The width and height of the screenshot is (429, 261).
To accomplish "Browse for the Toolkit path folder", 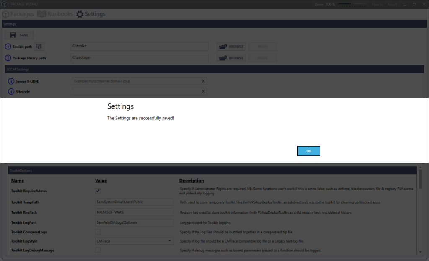I will pos(231,47).
